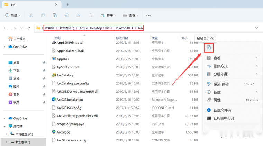Open 新建 submenu in context menu
Image resolution: width=263 pixels, height=146 pixels.
[233, 92]
